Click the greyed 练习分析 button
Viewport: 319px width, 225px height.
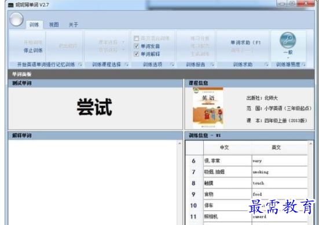(x=200, y=38)
